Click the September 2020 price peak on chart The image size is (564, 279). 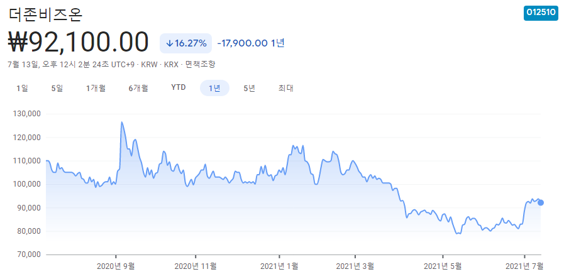122,122
